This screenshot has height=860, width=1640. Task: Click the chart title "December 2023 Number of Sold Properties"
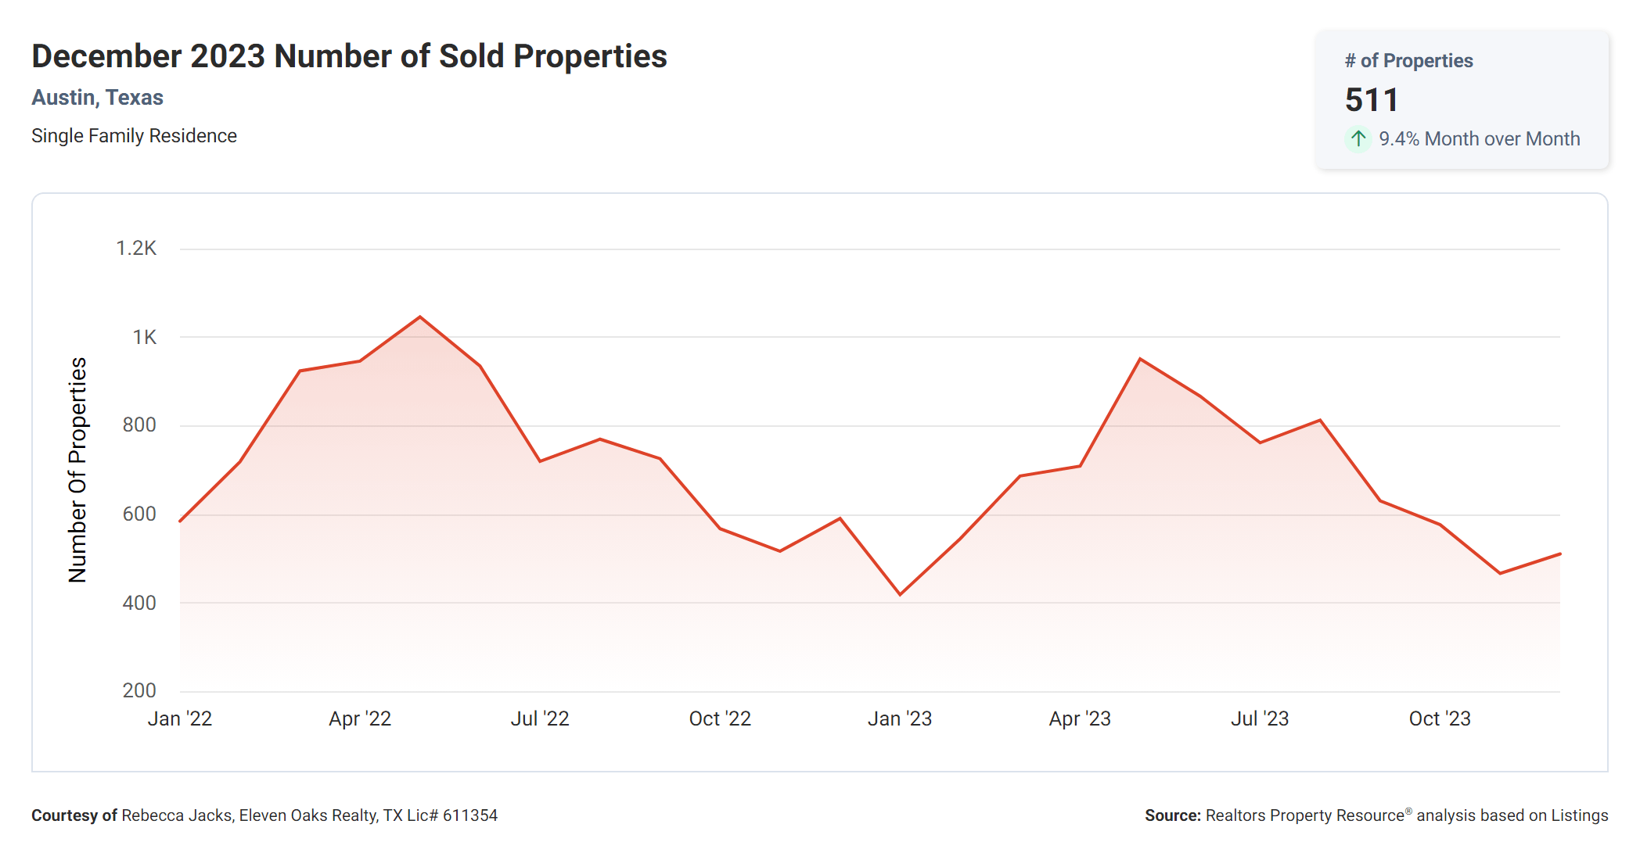click(349, 56)
